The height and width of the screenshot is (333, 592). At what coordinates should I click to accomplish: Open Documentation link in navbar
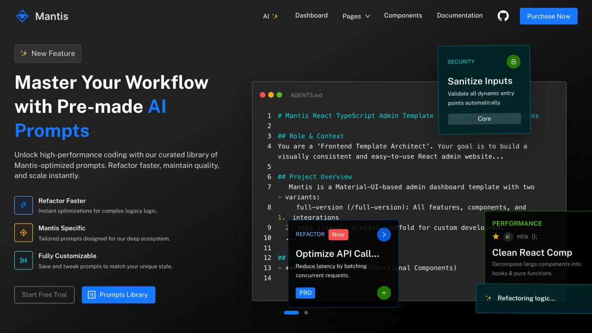tap(460, 15)
